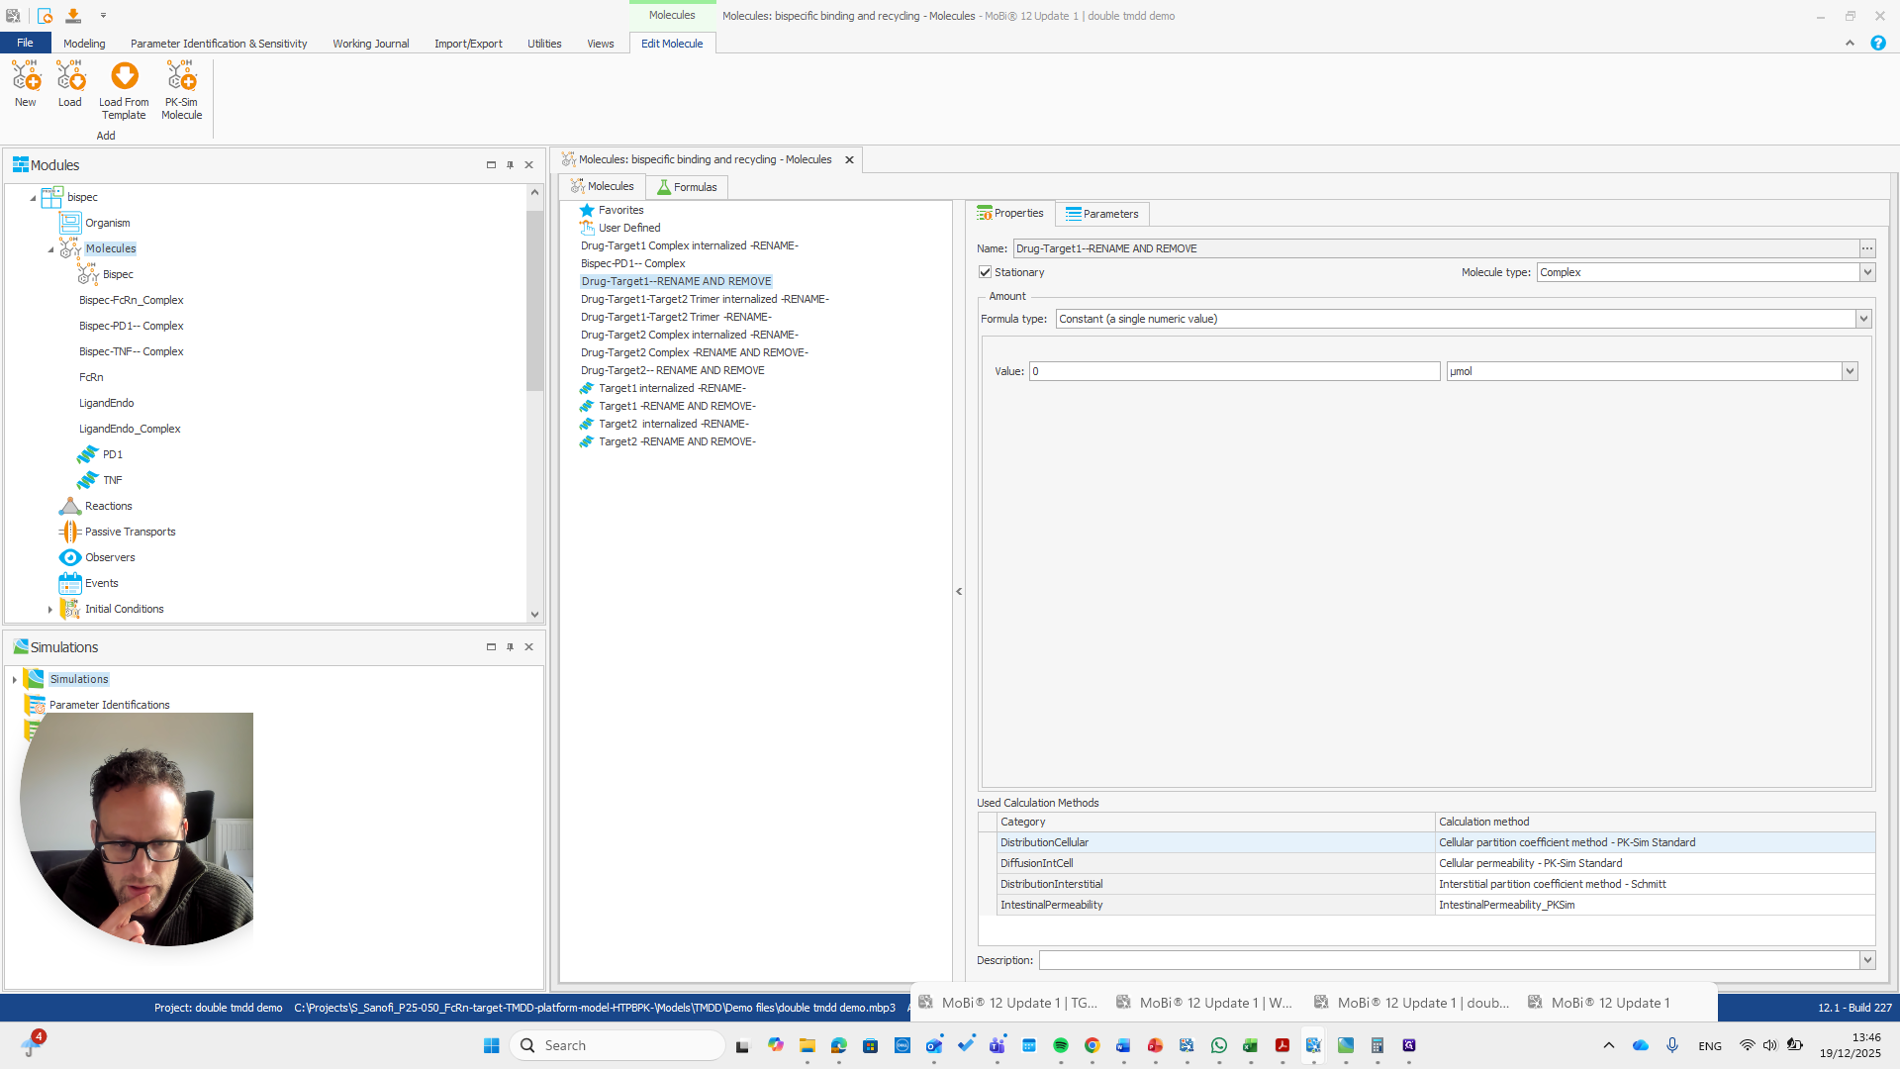
Task: Open the Observers building block
Action: click(x=110, y=557)
